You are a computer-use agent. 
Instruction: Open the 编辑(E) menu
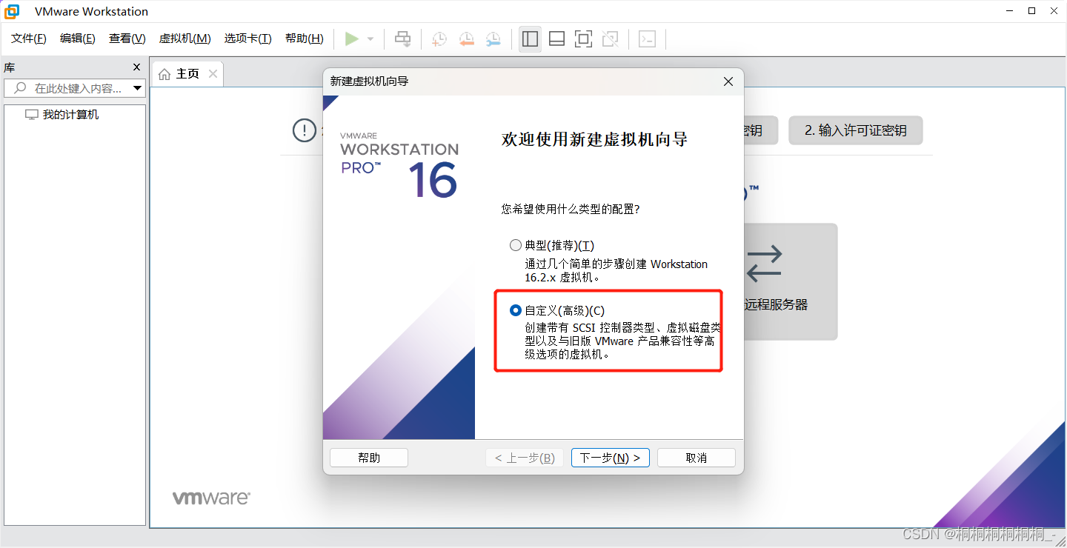[78, 39]
